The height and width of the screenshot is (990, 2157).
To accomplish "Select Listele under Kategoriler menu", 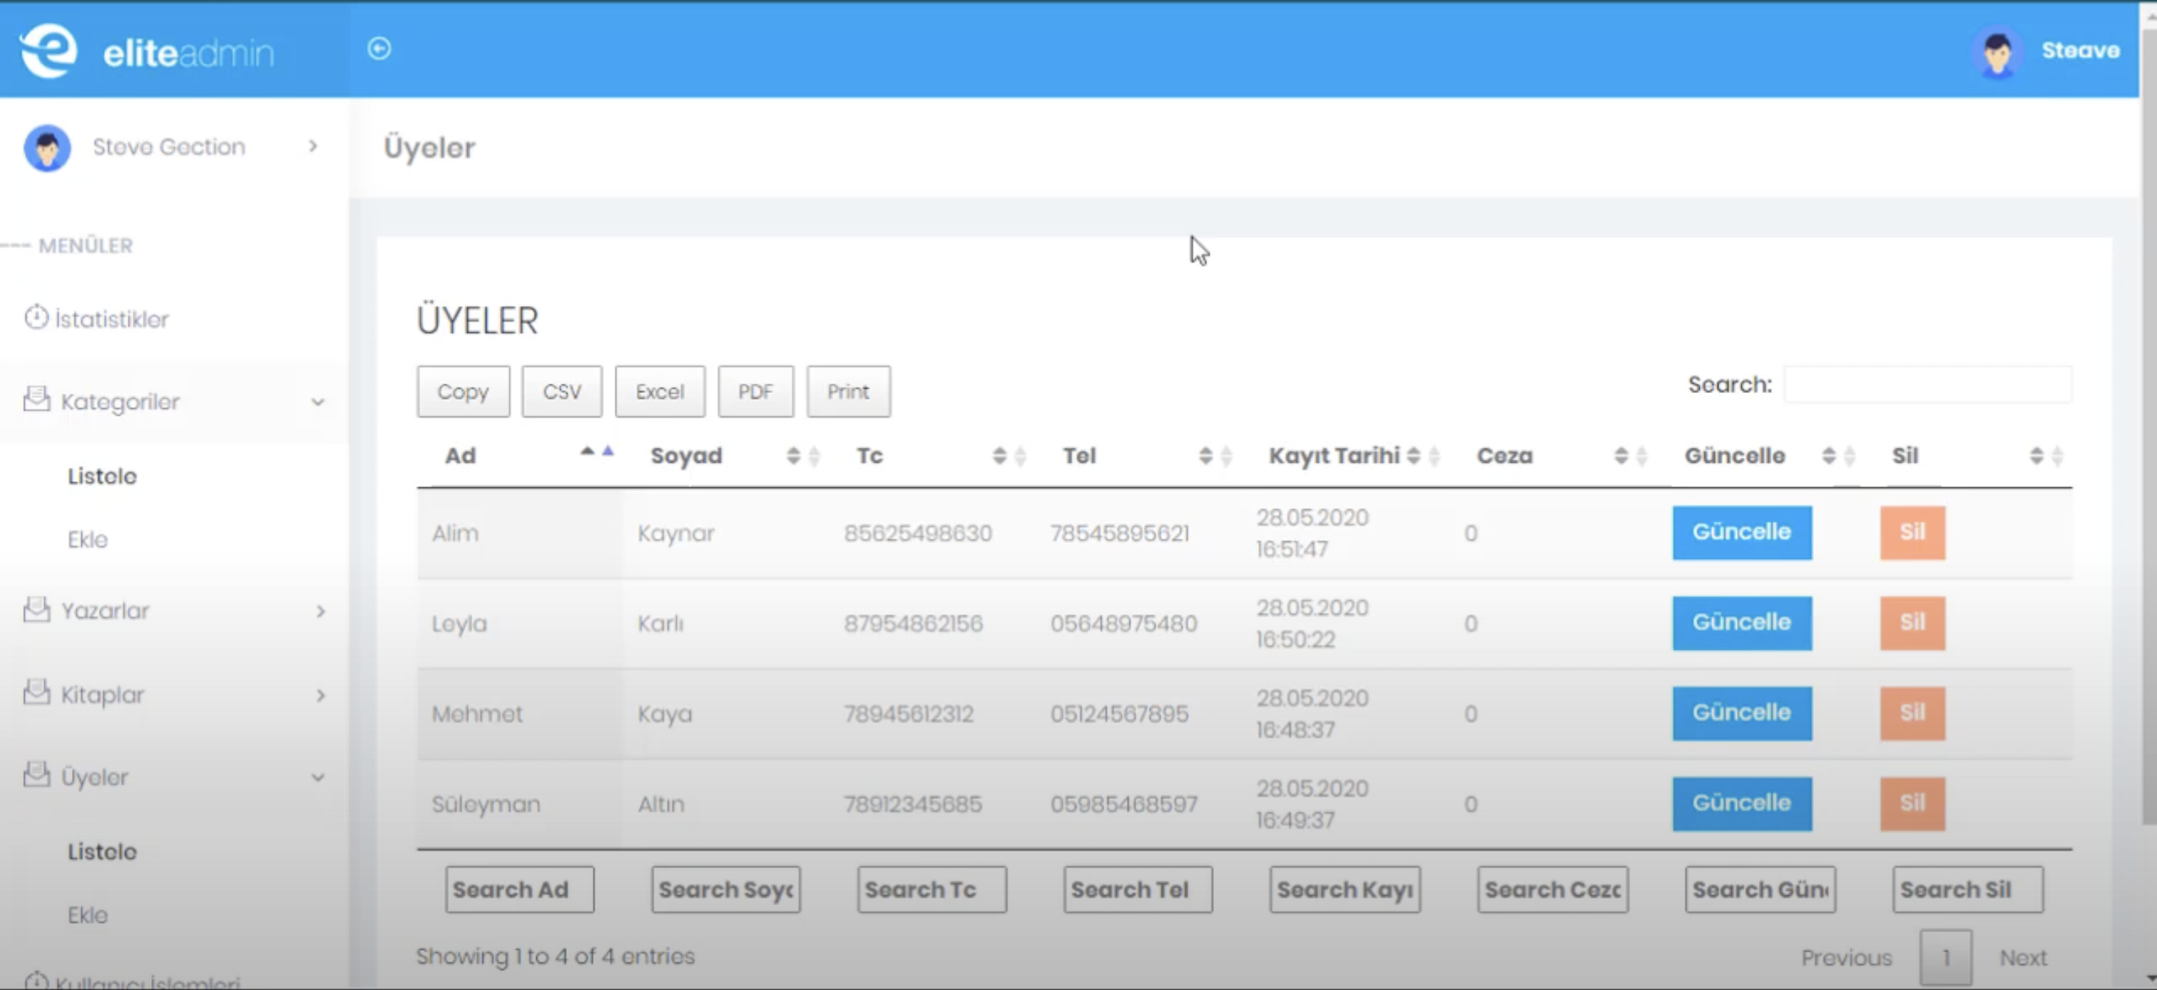I will coord(102,476).
